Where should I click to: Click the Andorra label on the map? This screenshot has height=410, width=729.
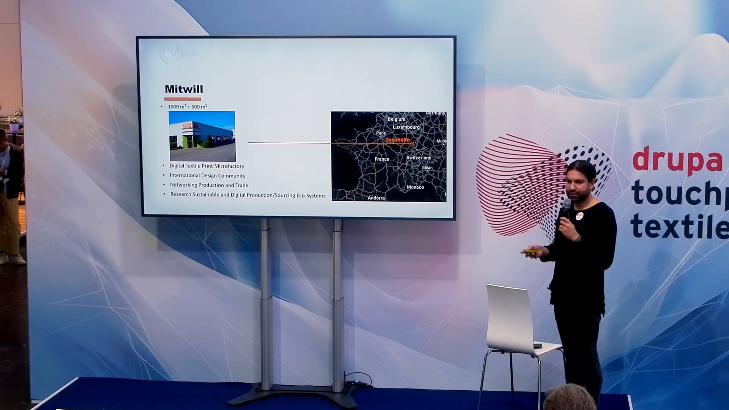click(376, 198)
